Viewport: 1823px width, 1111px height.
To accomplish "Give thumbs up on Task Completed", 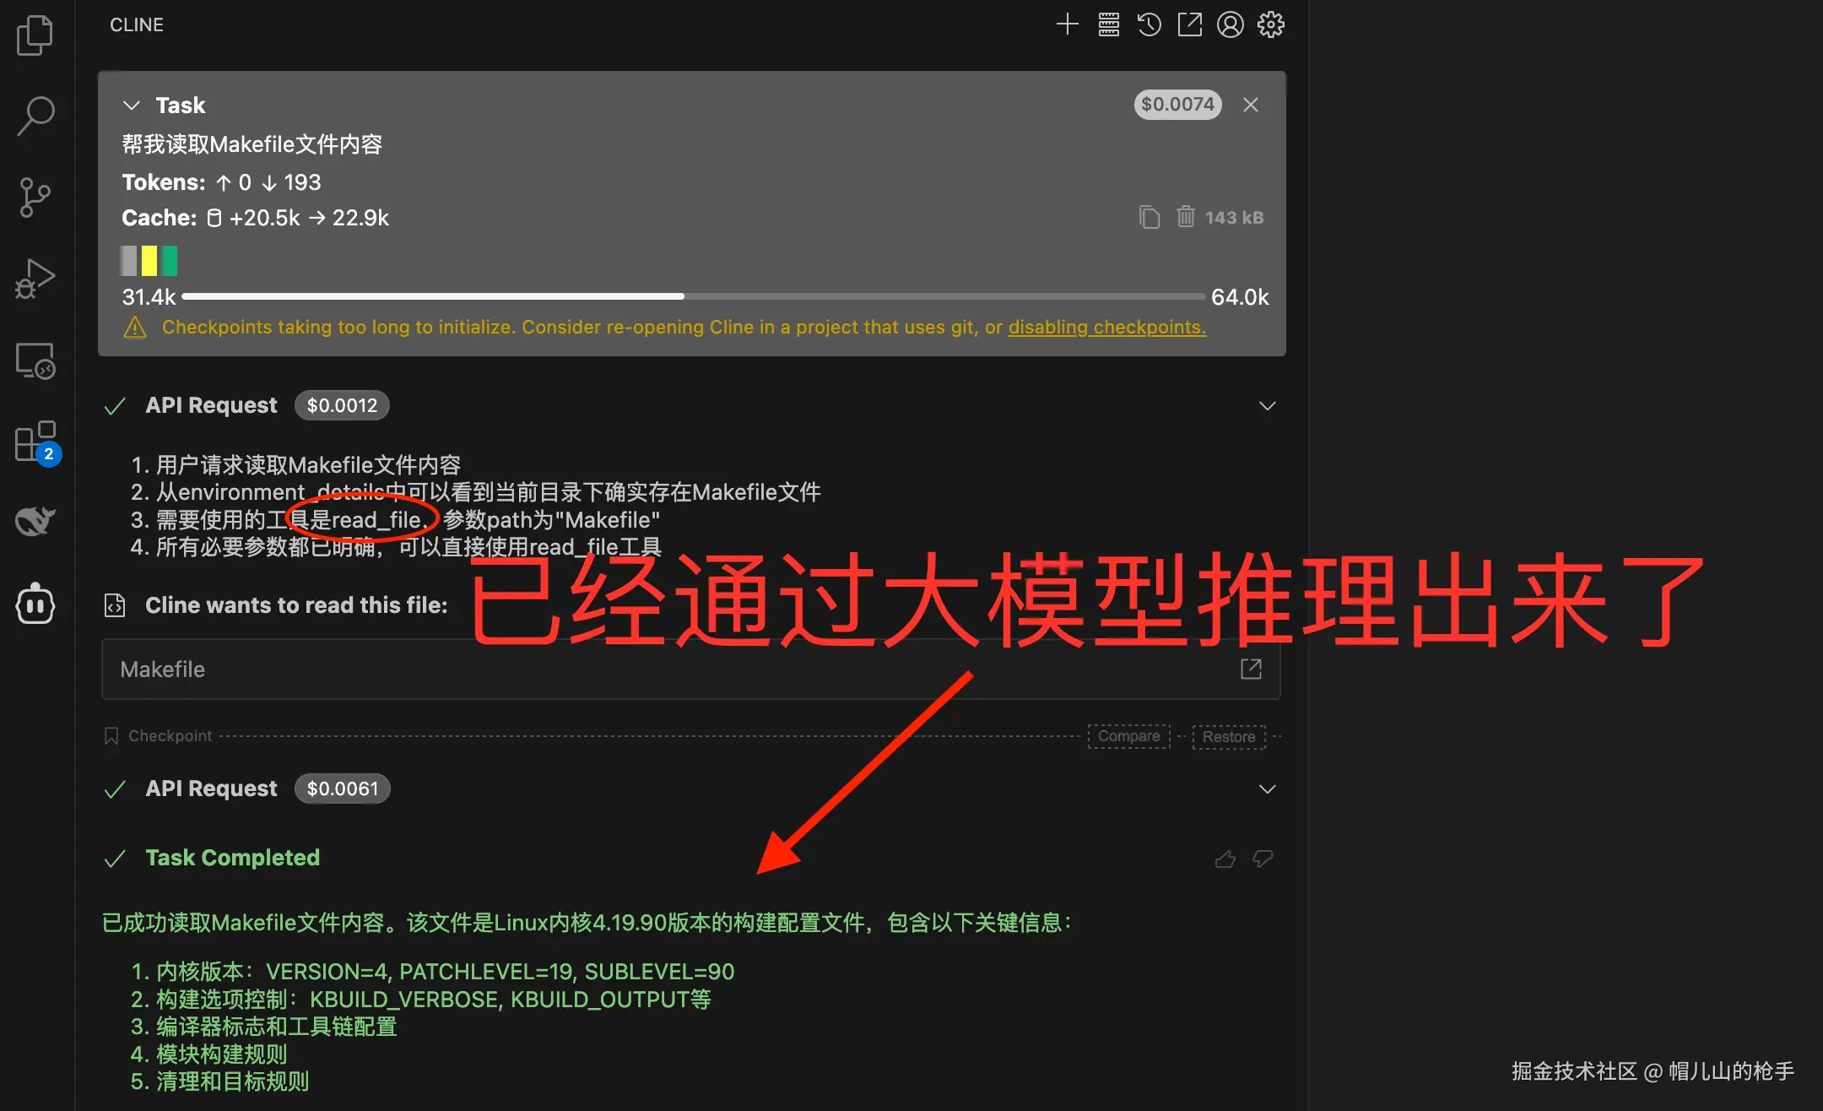I will coord(1225,859).
